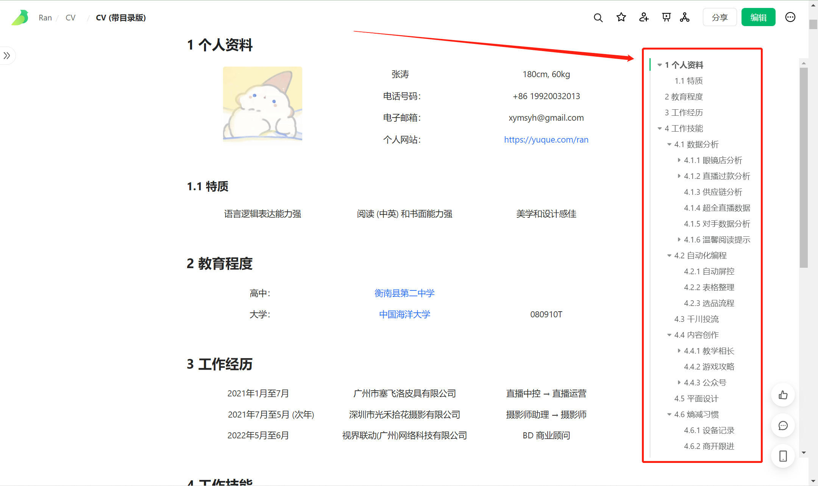818x486 pixels.
Task: Open the comments bubble button
Action: tap(783, 426)
